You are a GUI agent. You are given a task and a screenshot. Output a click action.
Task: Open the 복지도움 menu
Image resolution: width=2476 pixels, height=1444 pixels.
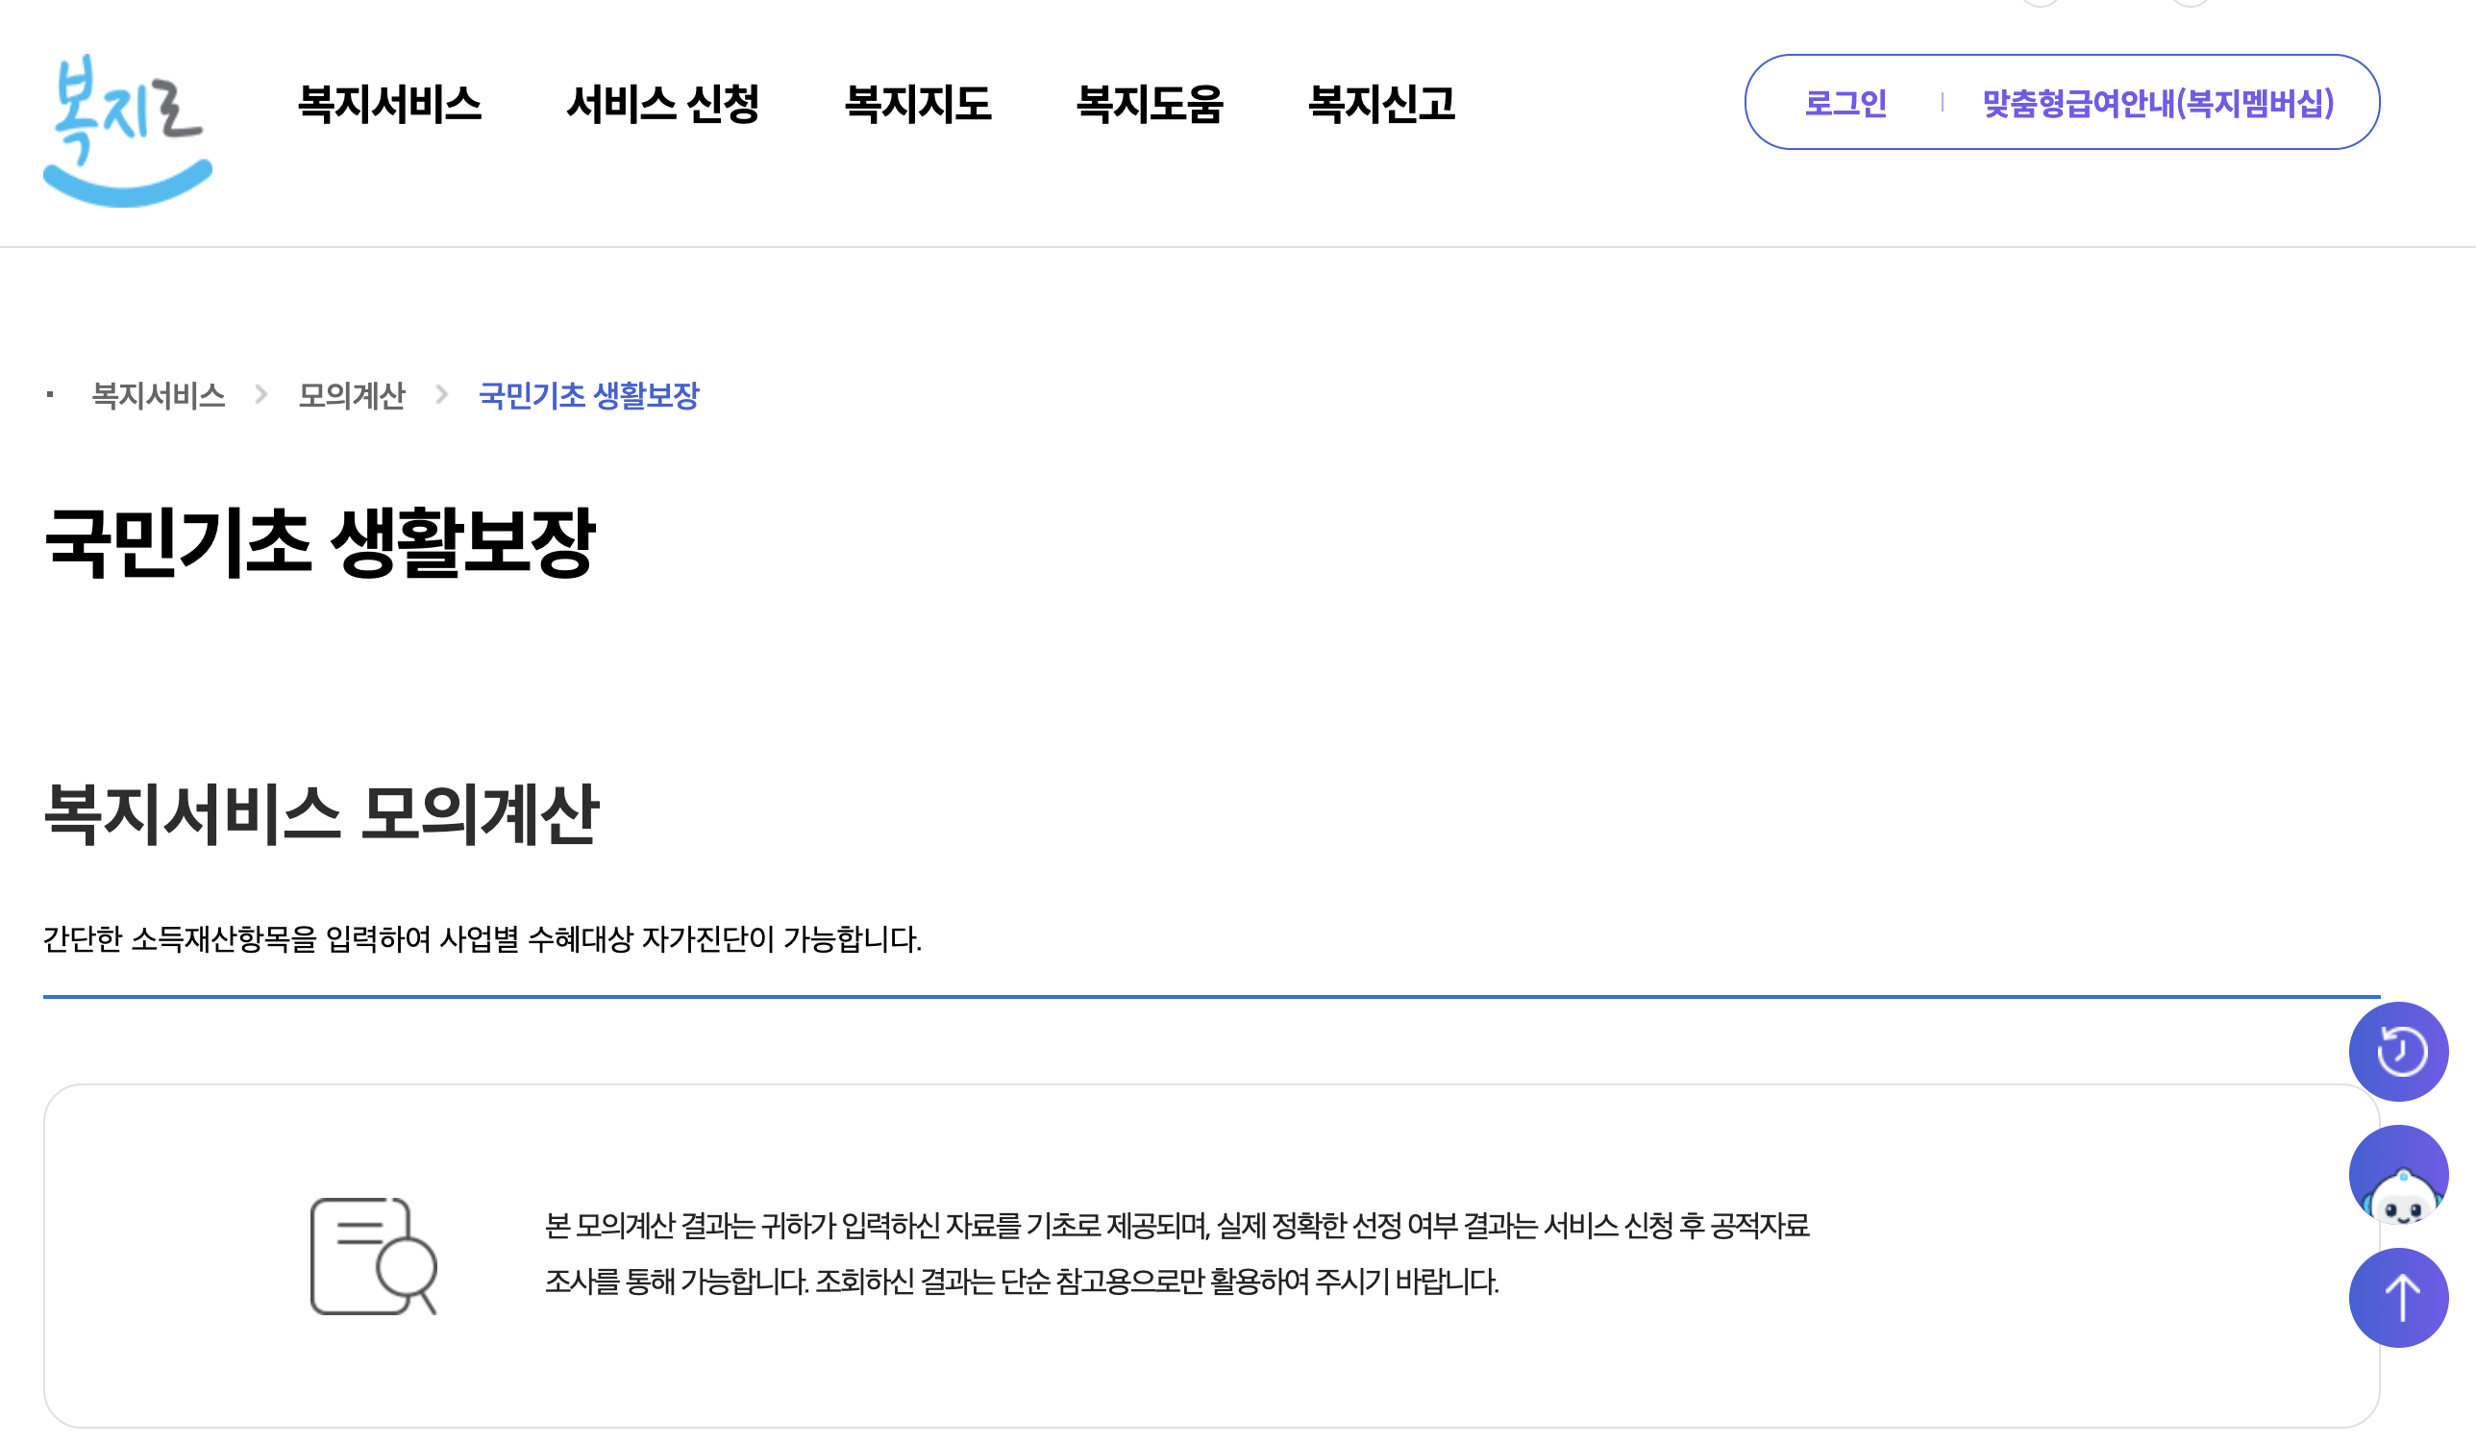coord(1149,103)
